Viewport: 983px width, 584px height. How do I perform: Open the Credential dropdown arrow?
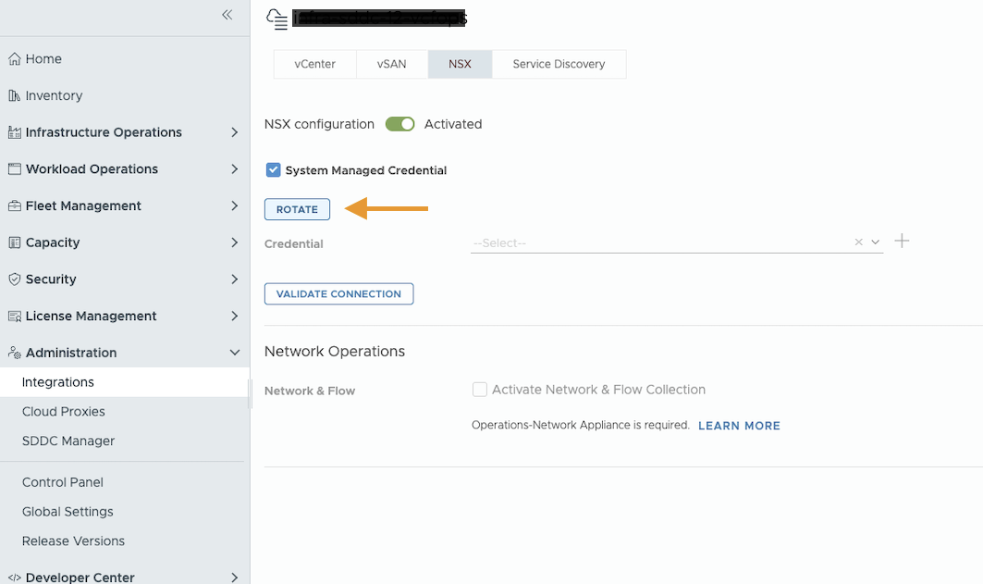coord(875,242)
